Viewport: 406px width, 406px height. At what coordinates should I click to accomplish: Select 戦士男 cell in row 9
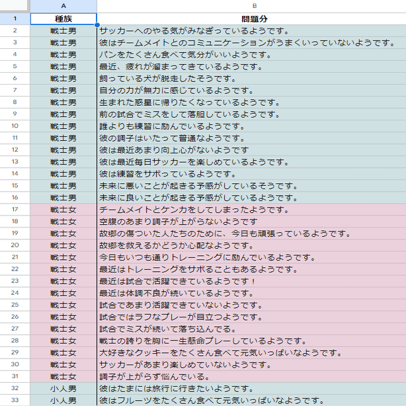(x=63, y=114)
